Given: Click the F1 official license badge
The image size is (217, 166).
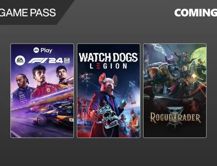Looking at the screenshot, I should [x=67, y=61].
